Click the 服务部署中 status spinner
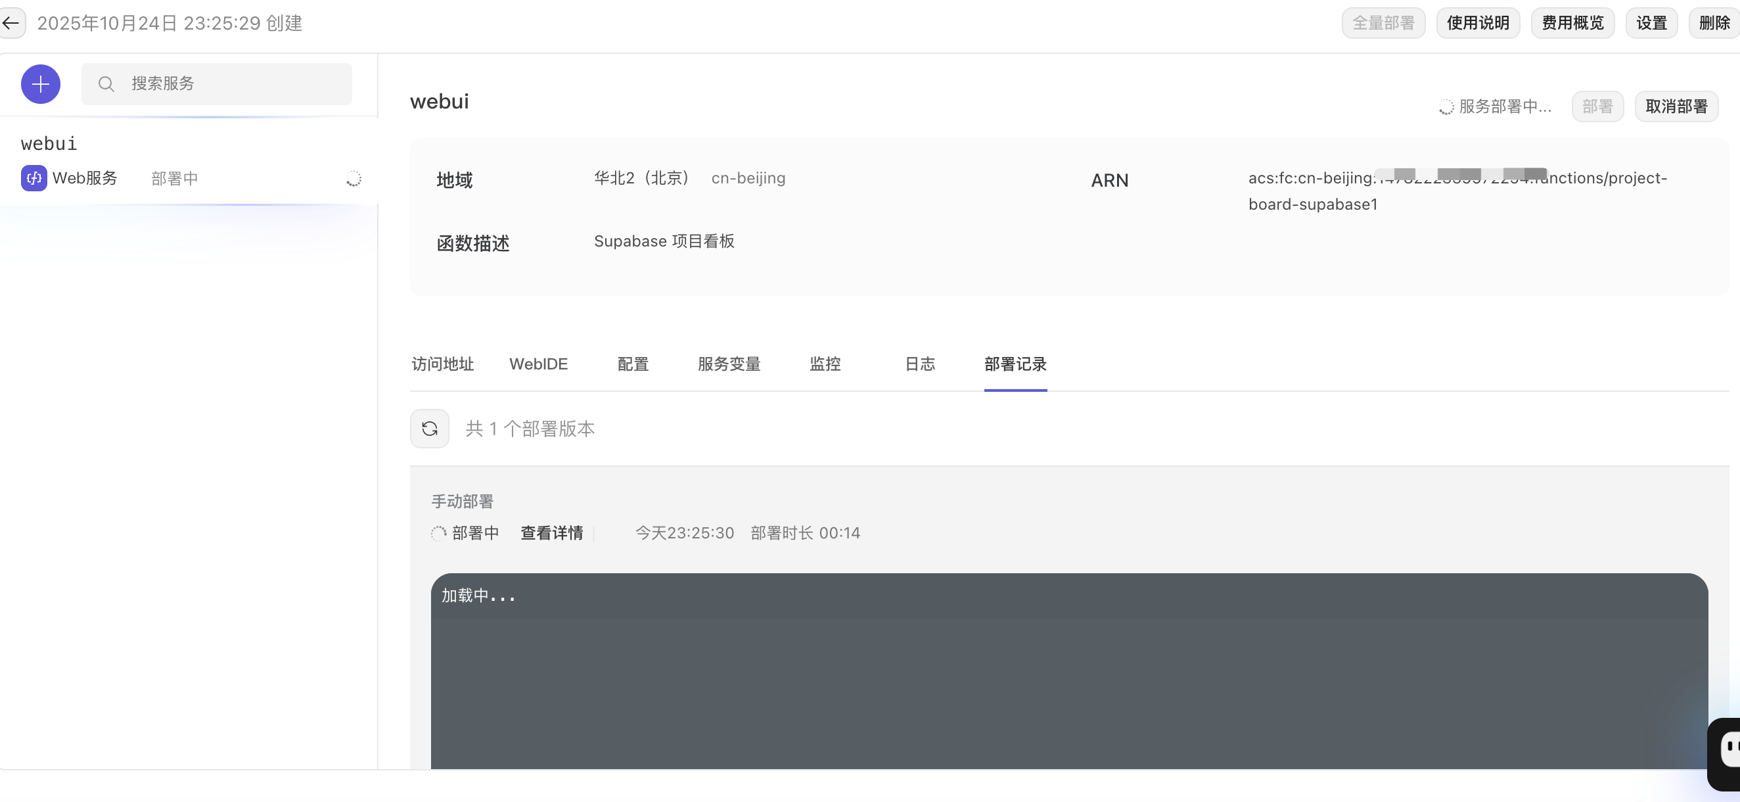The height and width of the screenshot is (802, 1740). coord(1446,107)
